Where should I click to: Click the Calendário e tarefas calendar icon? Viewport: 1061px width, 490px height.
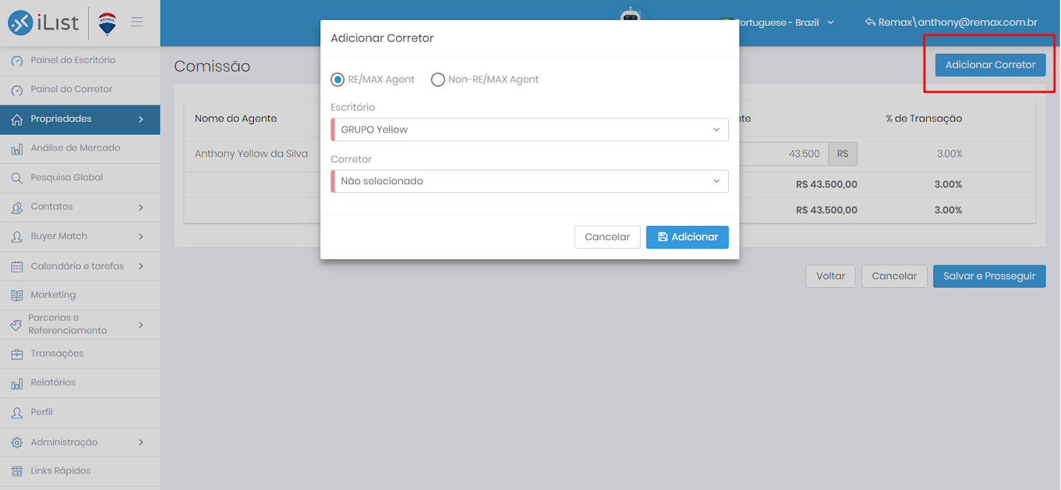click(x=17, y=267)
